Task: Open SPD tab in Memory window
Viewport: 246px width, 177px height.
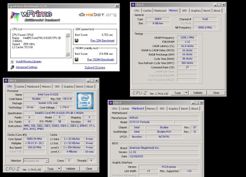Action: [x=184, y=11]
